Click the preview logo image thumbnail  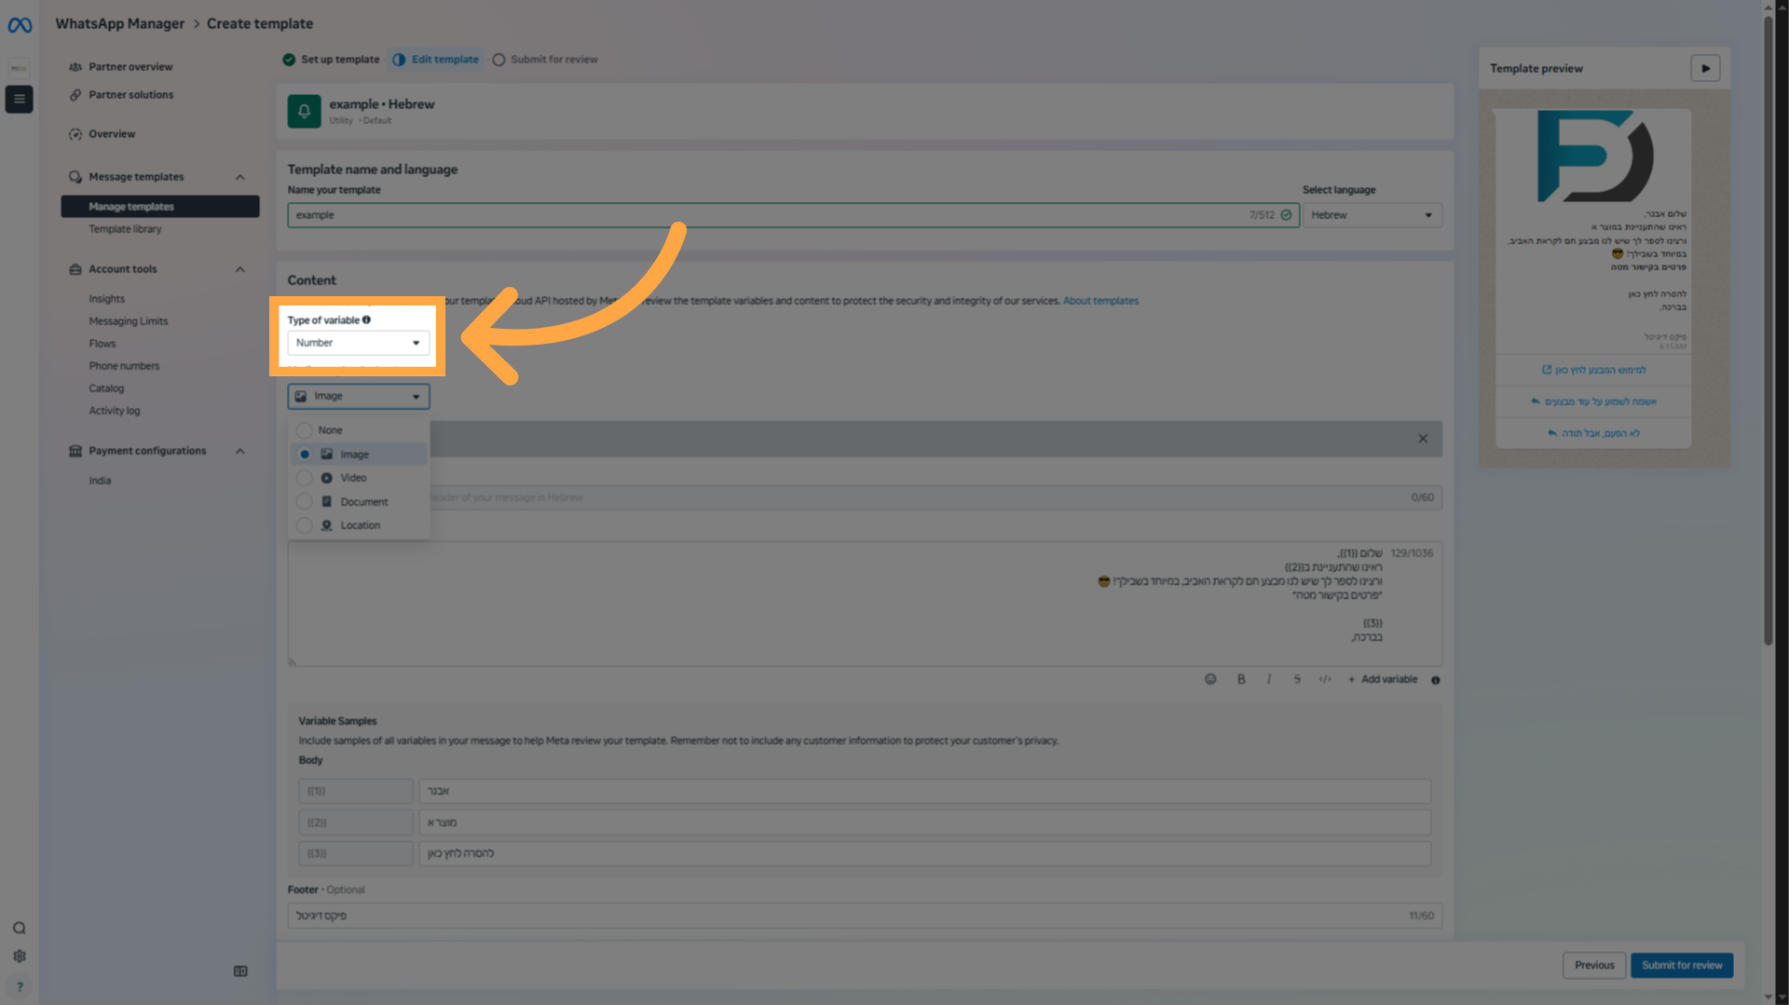point(1594,156)
